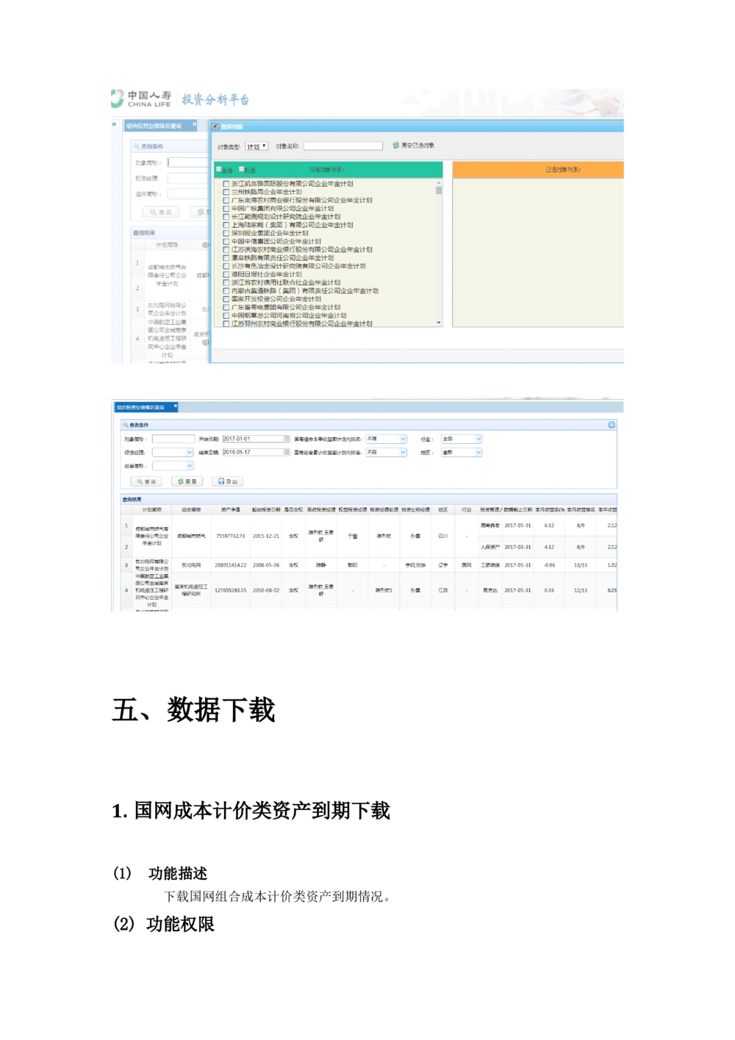735x1040 pixels.
Task: Open the 投资经理 dropdown in the lower panel
Action: [x=189, y=452]
